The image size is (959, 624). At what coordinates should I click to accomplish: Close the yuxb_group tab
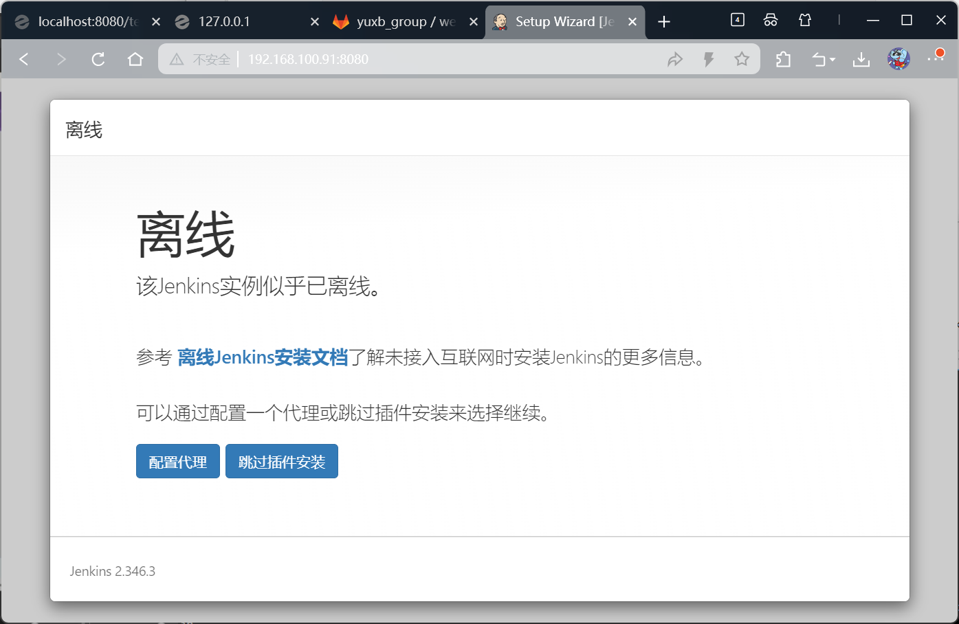click(x=474, y=22)
